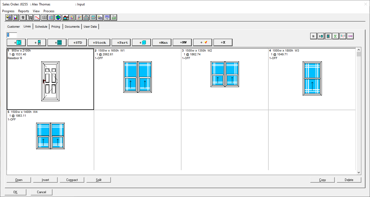Open the globe icon in toolbar

tap(58, 18)
